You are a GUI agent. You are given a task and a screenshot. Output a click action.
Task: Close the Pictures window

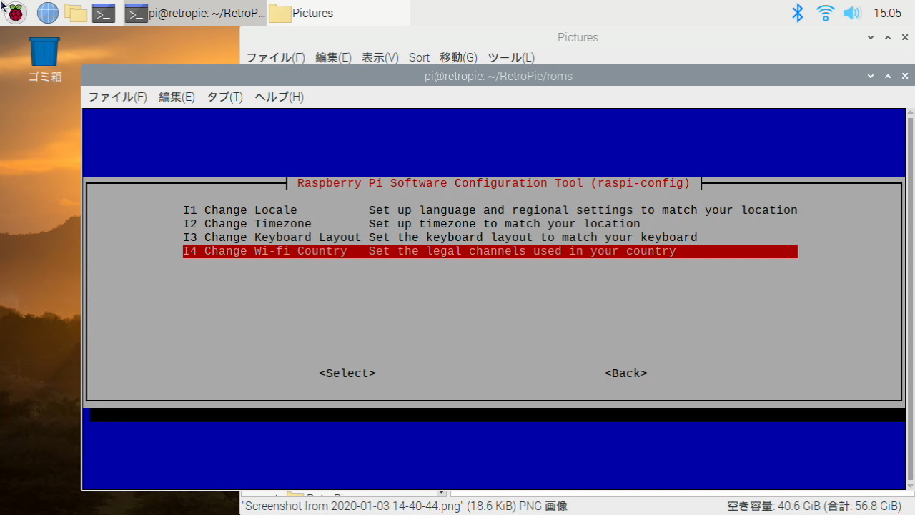[905, 37]
